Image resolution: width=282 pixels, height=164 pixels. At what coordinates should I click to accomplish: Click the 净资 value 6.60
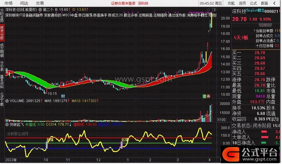pyautogui.click(x=261, y=114)
